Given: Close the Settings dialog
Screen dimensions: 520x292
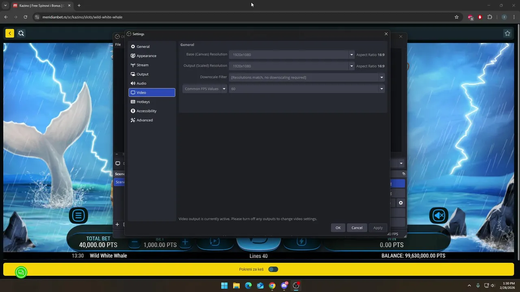Looking at the screenshot, I should [x=386, y=34].
